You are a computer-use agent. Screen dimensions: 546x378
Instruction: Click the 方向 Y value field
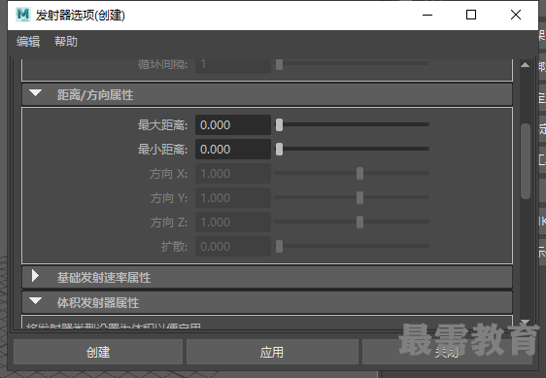(233, 198)
